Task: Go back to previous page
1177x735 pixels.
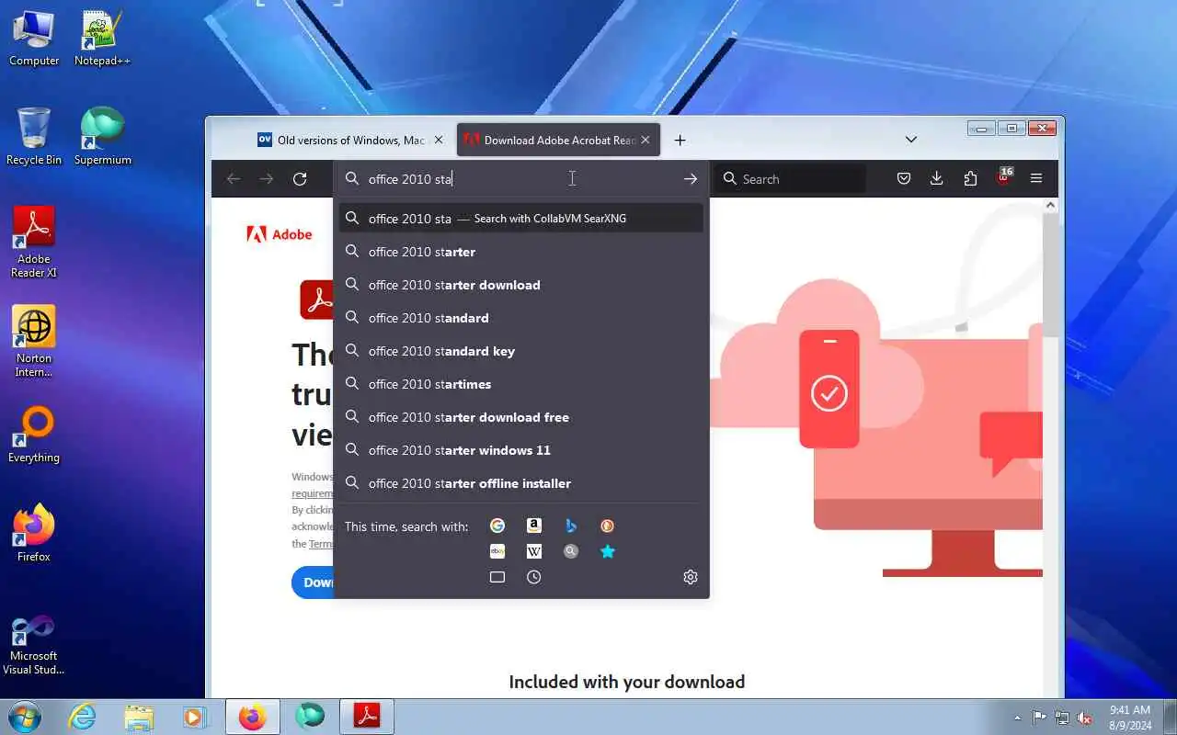Action: coord(234,179)
